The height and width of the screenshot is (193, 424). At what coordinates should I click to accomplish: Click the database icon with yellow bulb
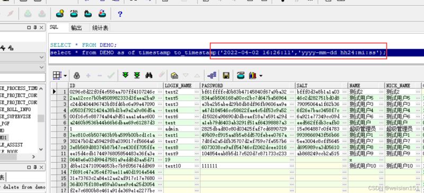click(60, 14)
